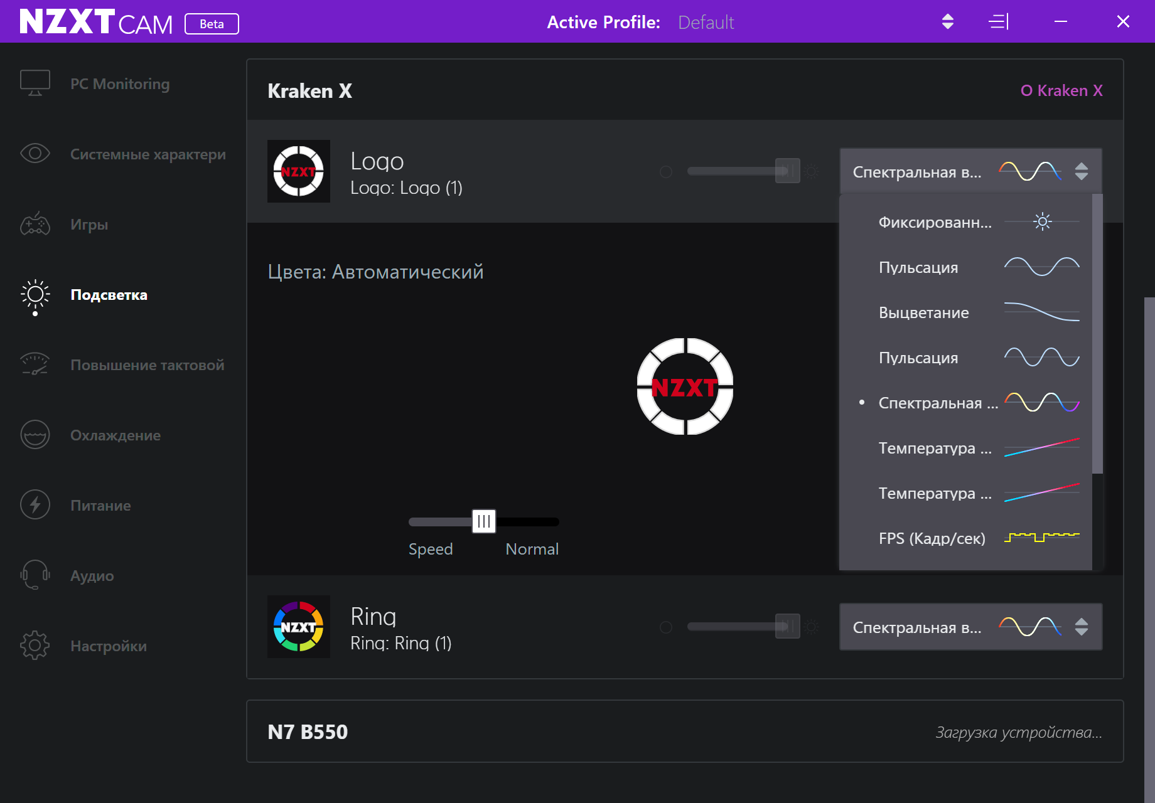Click the Ring: Ring (1) label

(401, 643)
